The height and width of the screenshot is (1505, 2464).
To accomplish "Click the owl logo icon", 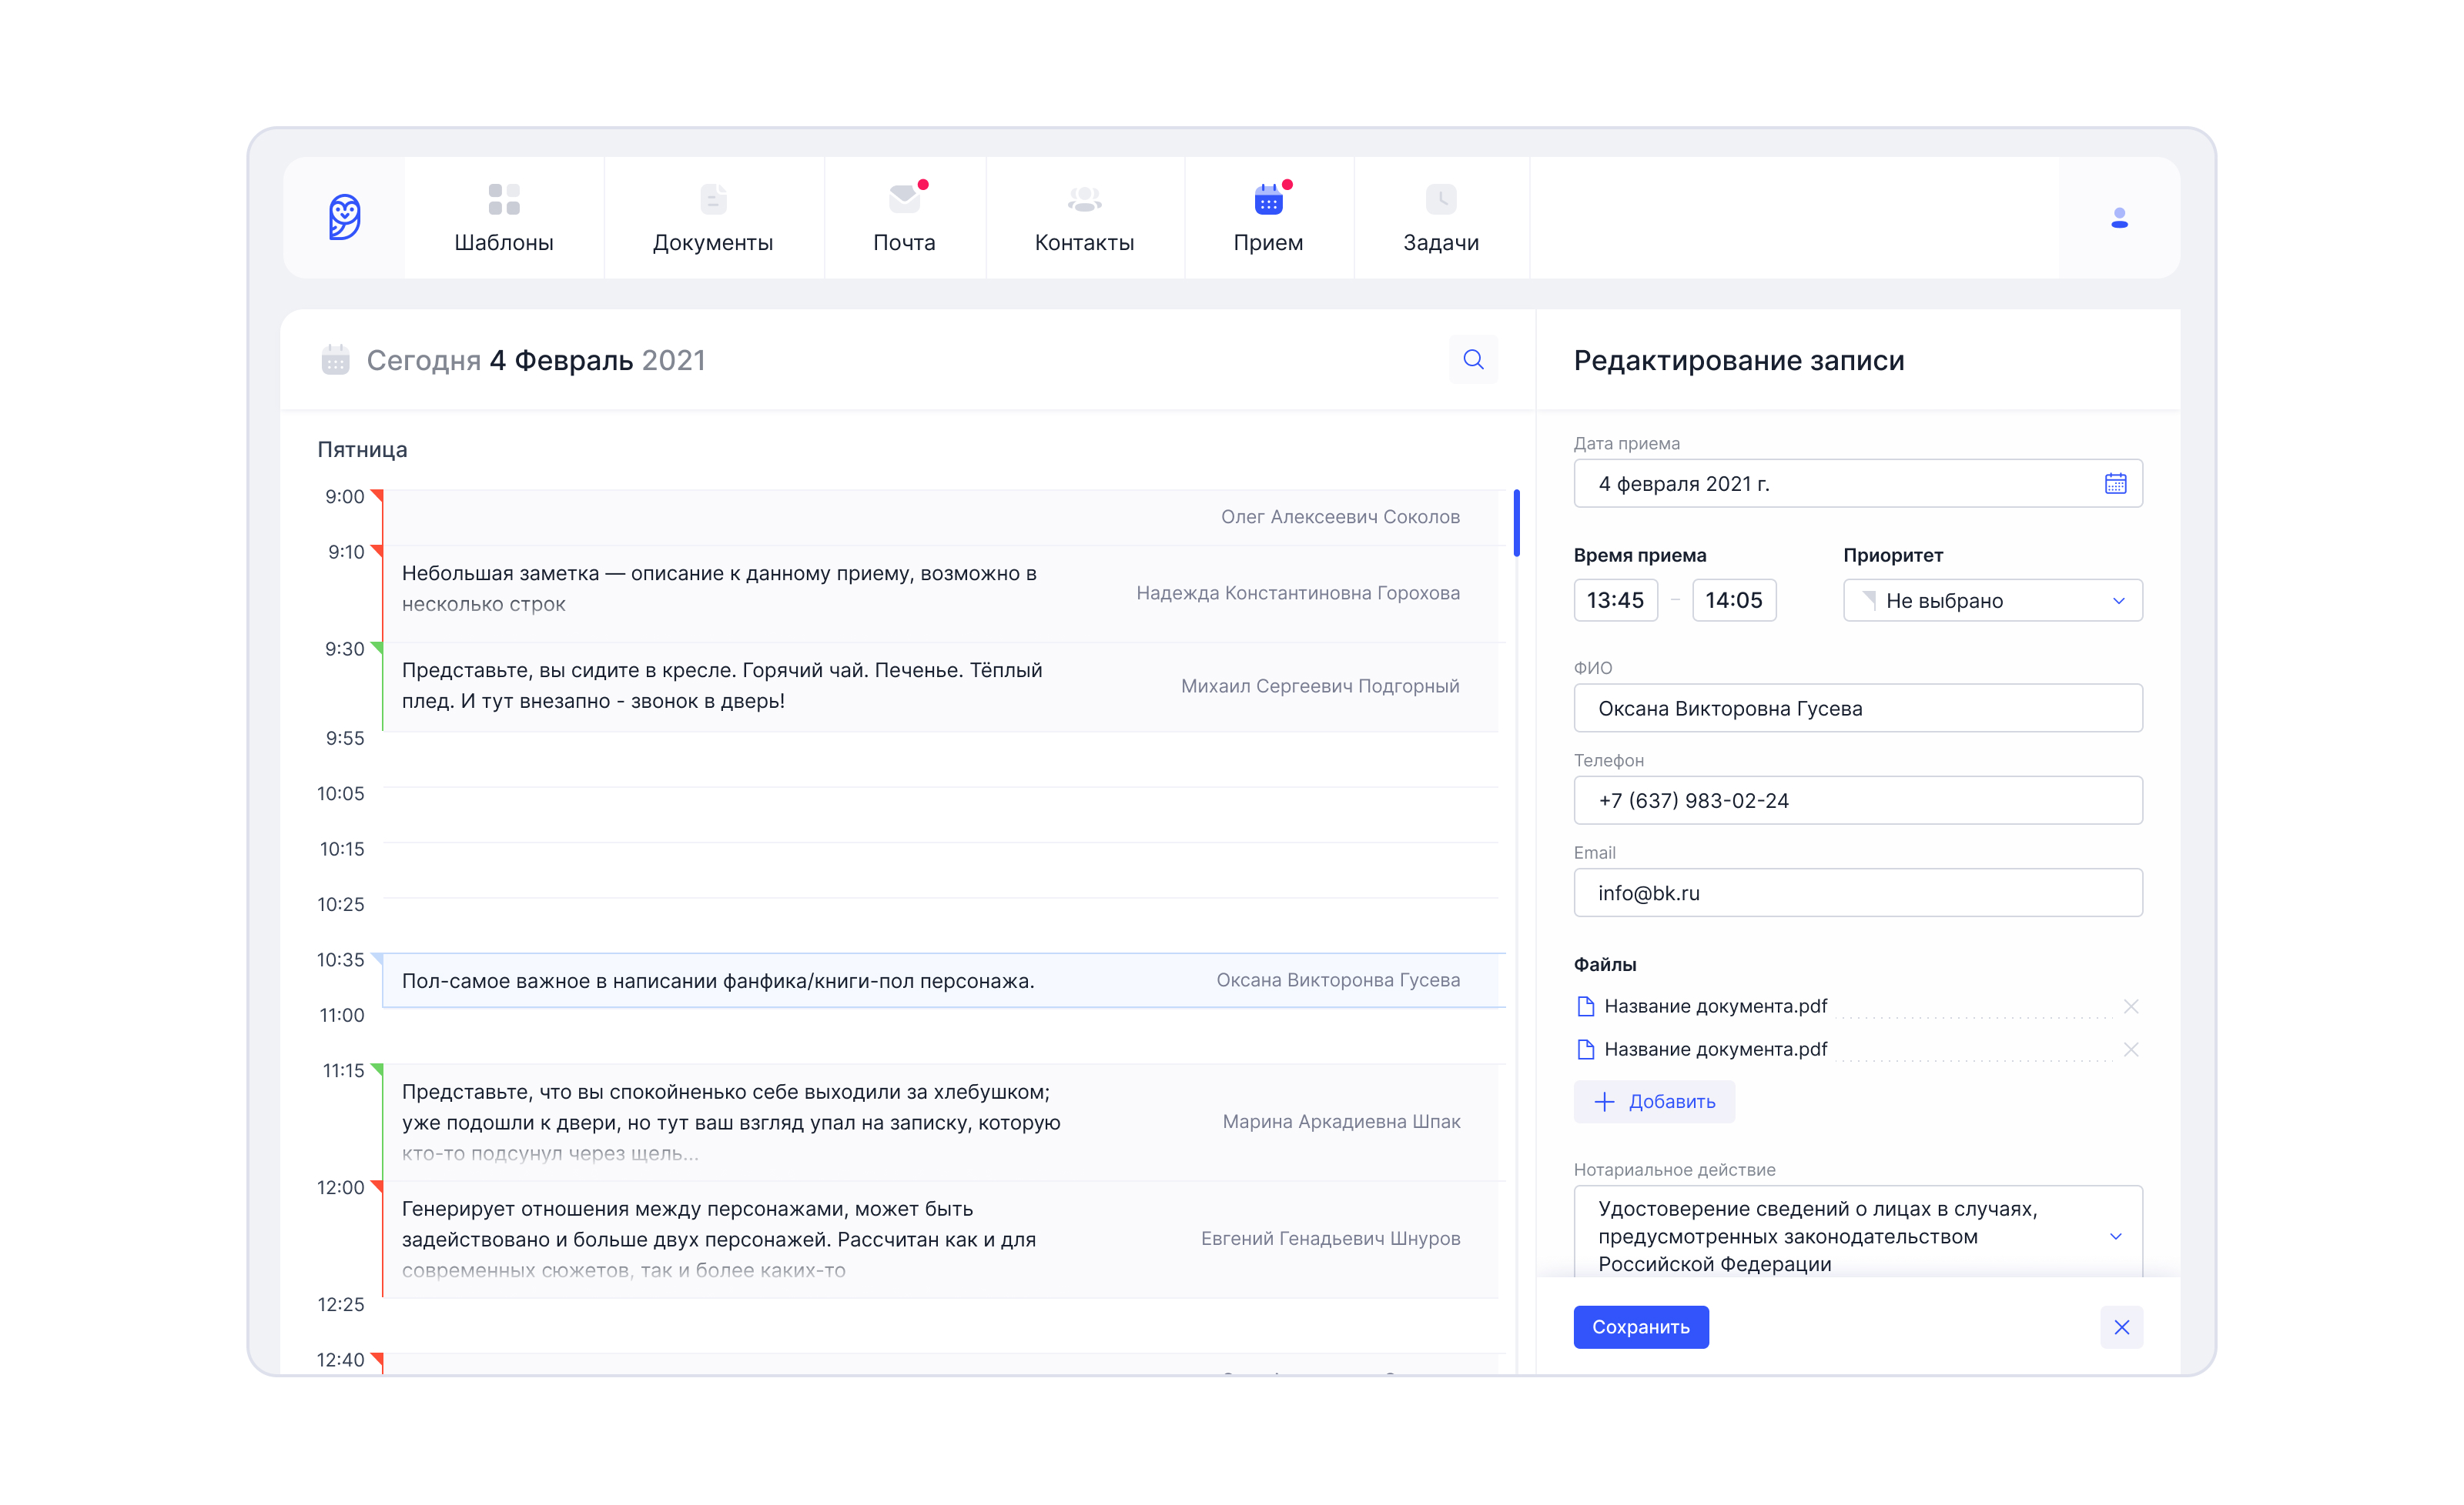I will coord(344,217).
